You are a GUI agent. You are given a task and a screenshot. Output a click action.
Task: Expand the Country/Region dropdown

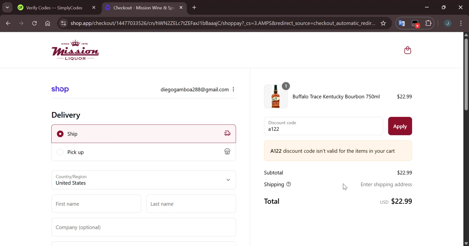click(x=144, y=180)
